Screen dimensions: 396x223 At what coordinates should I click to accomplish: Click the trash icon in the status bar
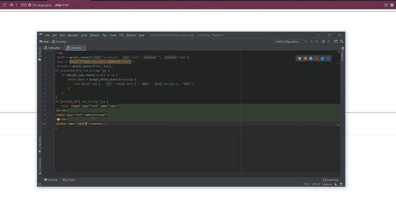[x=341, y=185]
